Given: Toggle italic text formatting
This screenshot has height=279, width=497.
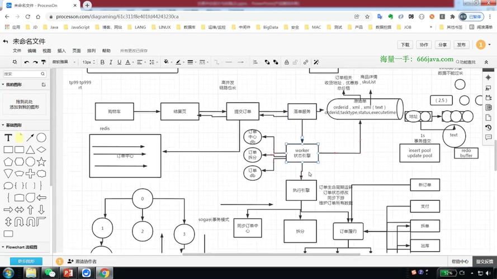Looking at the screenshot, I should [111, 62].
